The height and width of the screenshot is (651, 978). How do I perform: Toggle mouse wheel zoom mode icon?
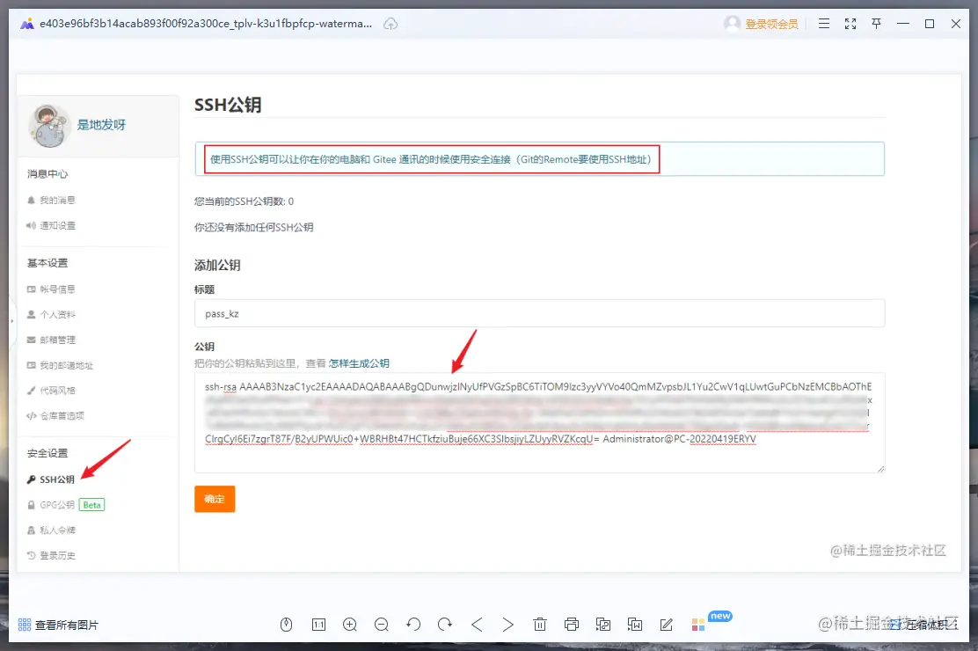(x=287, y=624)
